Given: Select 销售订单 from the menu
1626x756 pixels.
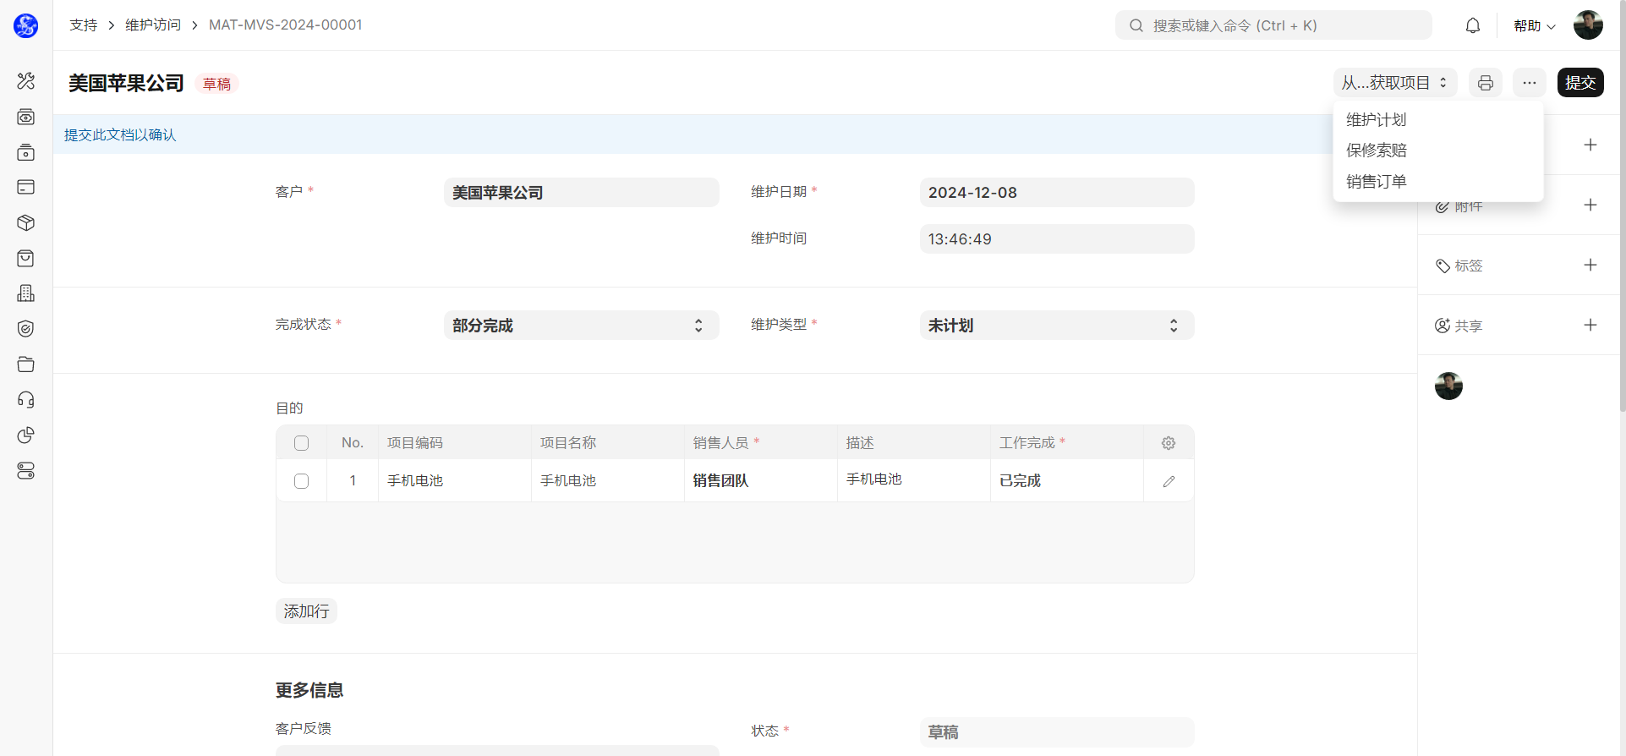Looking at the screenshot, I should coord(1438,182).
